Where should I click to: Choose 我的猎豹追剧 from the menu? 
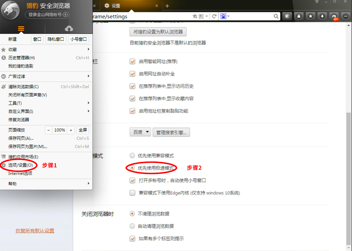(21, 66)
